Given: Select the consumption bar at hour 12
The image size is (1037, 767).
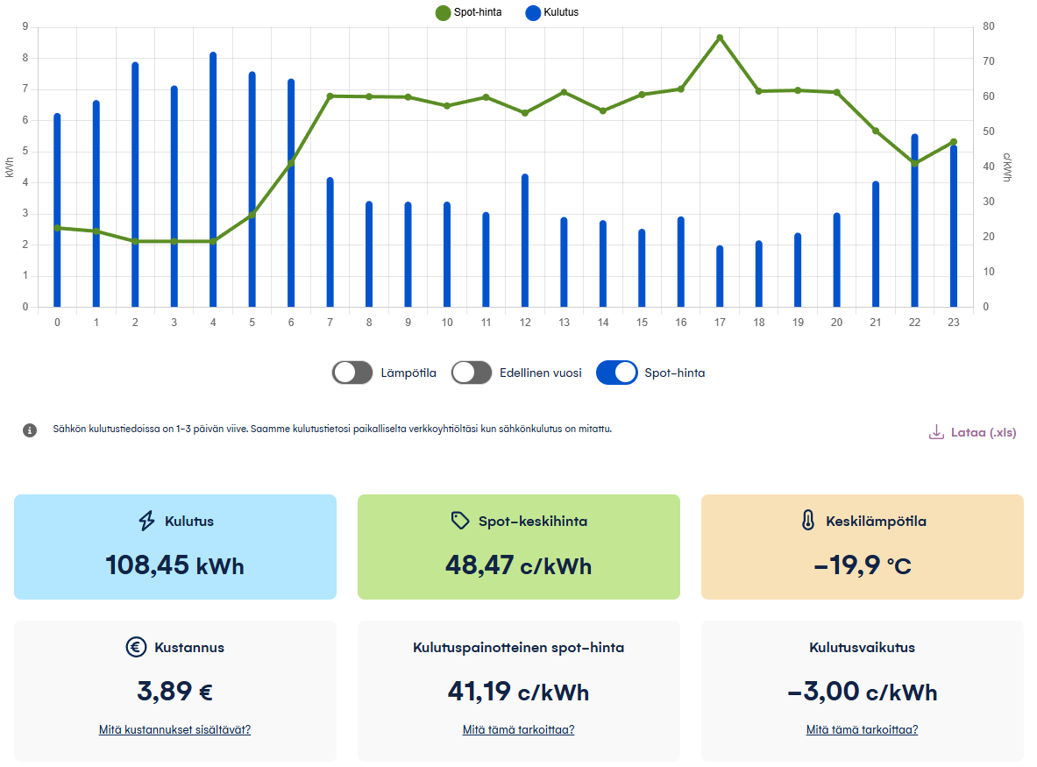Looking at the screenshot, I should tap(525, 241).
